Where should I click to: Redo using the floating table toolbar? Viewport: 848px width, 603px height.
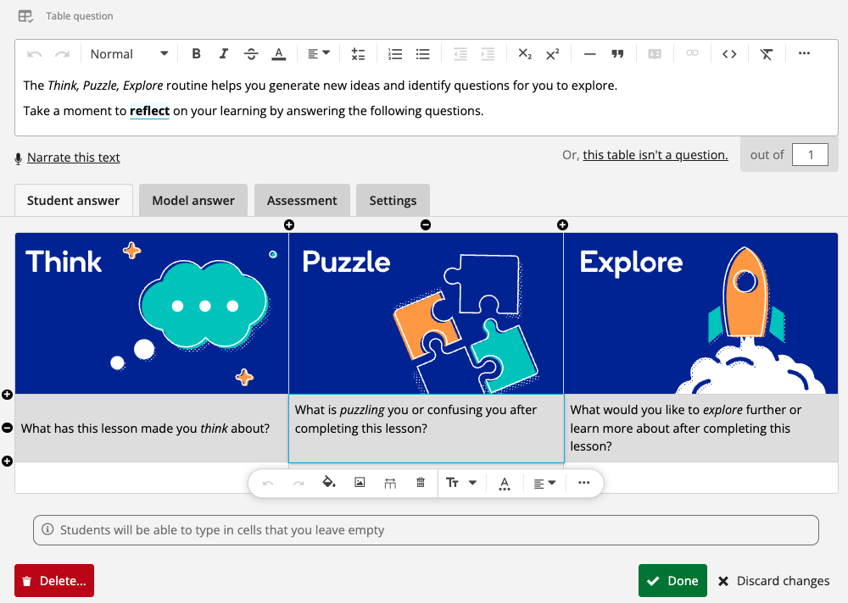click(298, 483)
